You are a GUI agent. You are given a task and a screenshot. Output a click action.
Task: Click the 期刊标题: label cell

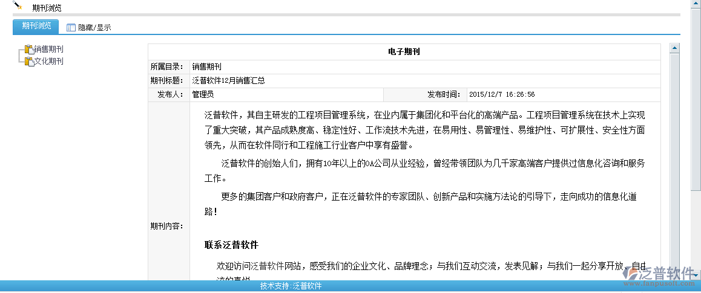[168, 81]
